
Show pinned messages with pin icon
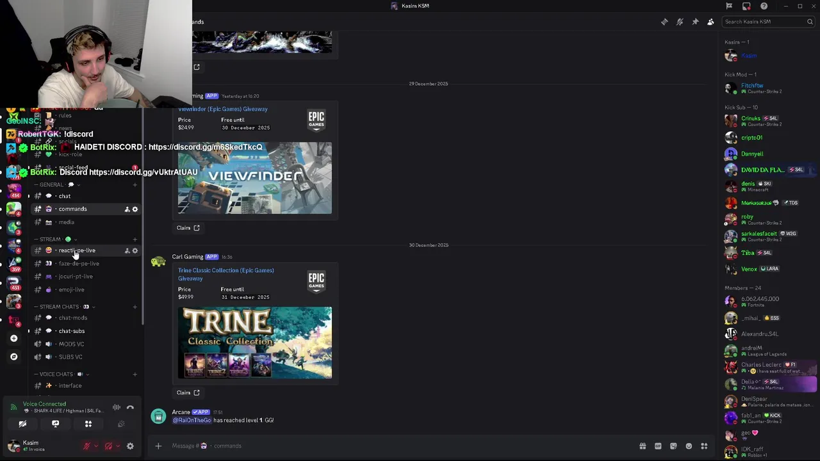(695, 22)
